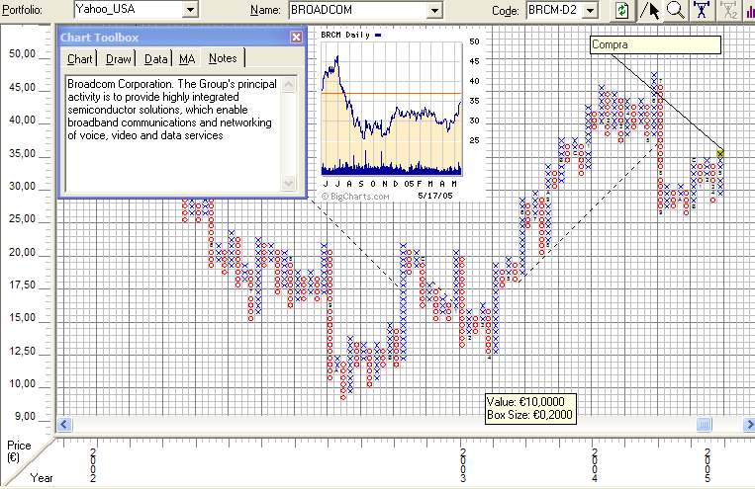Click the chart scroll right arrow
This screenshot has width=755, height=489.
tap(749, 425)
